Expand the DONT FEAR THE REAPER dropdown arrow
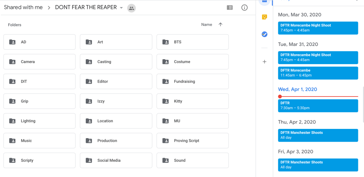 point(121,8)
